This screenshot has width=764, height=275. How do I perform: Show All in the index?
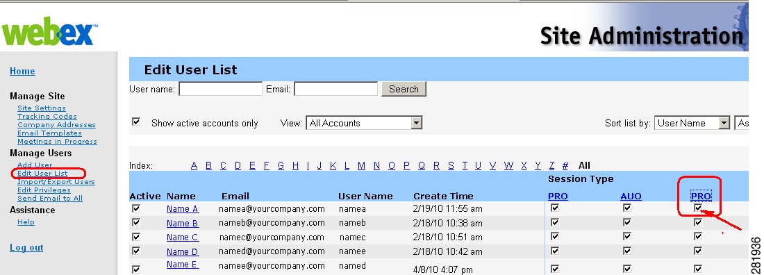click(x=584, y=166)
